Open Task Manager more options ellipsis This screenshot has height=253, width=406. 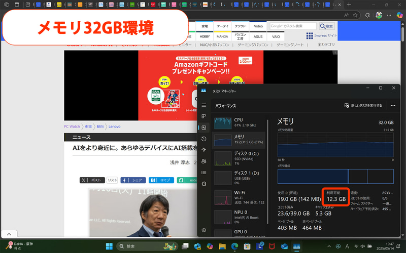tap(393, 106)
